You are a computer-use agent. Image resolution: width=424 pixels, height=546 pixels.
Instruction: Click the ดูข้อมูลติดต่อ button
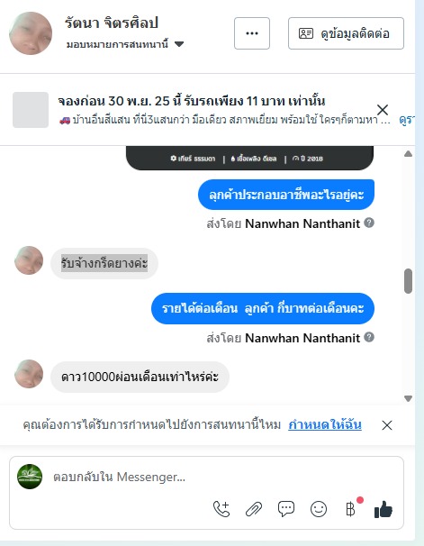pyautogui.click(x=346, y=33)
